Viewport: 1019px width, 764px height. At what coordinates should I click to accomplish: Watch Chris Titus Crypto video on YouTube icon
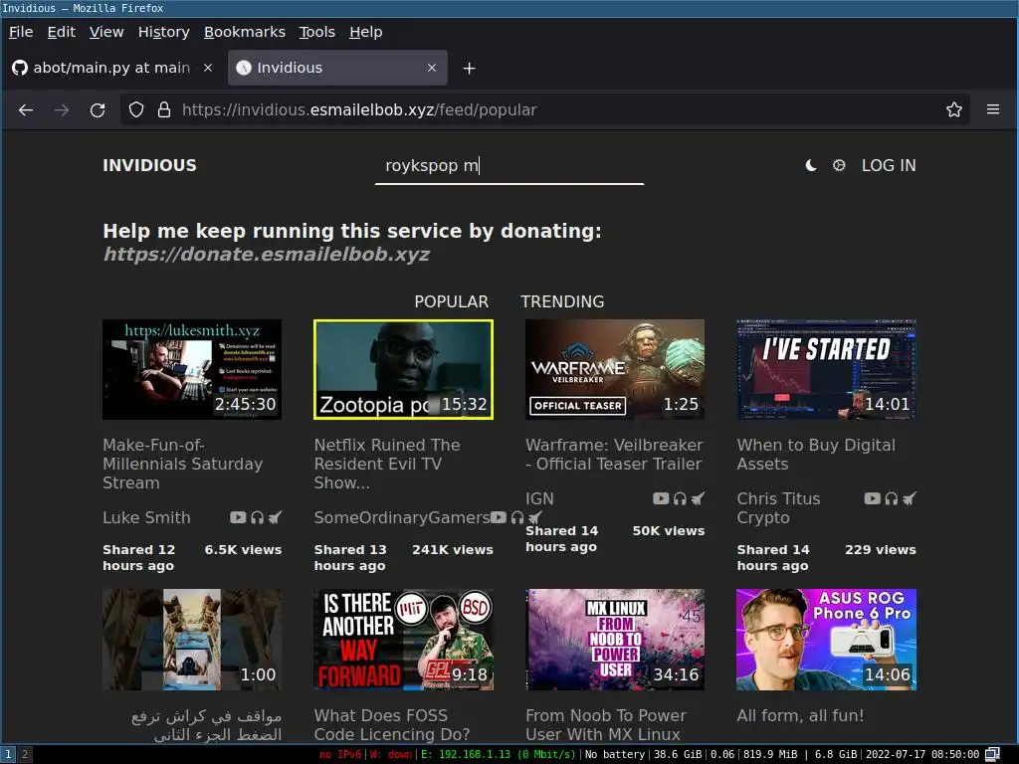pos(872,498)
